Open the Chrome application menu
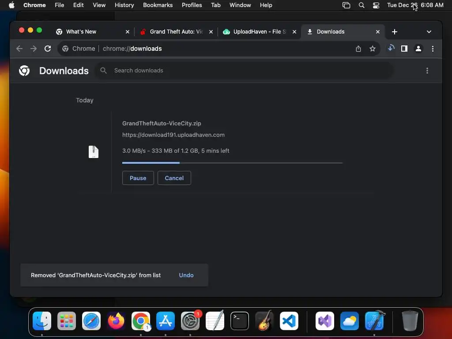The height and width of the screenshot is (339, 452). coord(34,5)
